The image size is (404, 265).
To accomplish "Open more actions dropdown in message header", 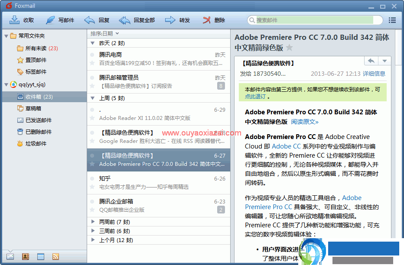I will (x=384, y=61).
